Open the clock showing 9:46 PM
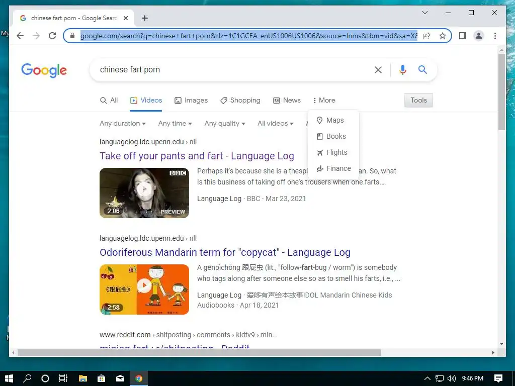This screenshot has width=515, height=386. pyautogui.click(x=473, y=378)
